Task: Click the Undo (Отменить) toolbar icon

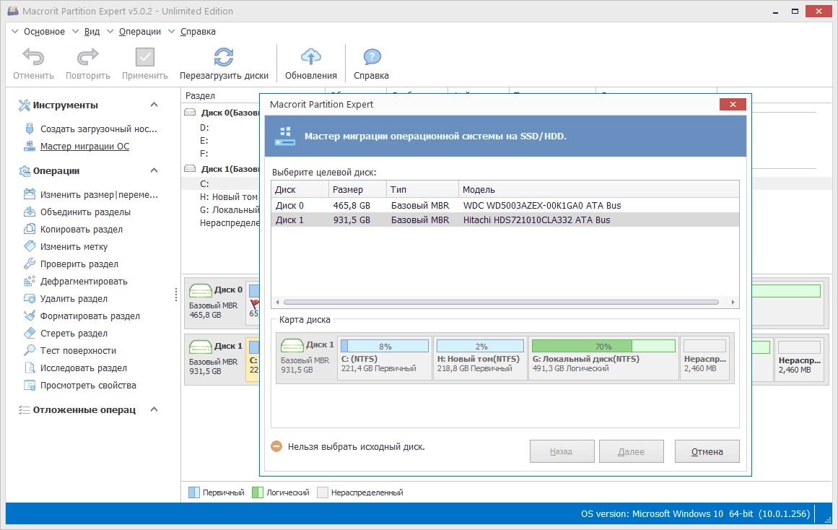Action: (x=33, y=57)
